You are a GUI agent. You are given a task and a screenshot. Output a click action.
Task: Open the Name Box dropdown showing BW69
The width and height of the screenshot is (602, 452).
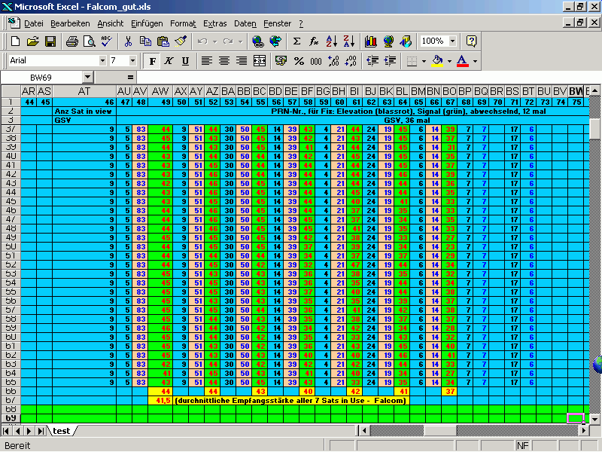click(x=87, y=77)
